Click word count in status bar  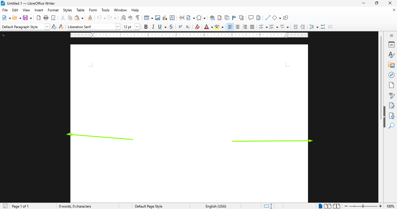pyautogui.click(x=75, y=206)
